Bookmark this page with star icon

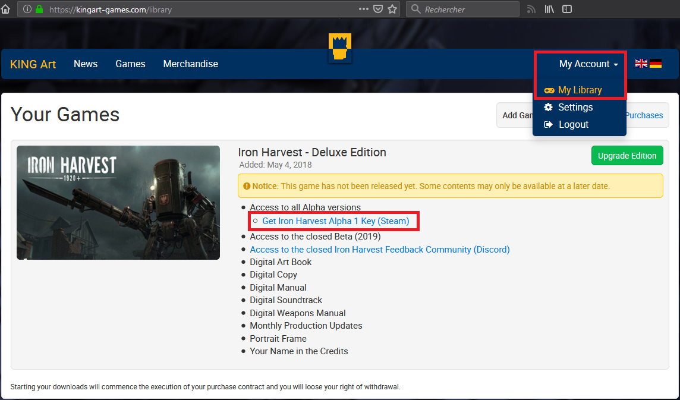tap(392, 9)
